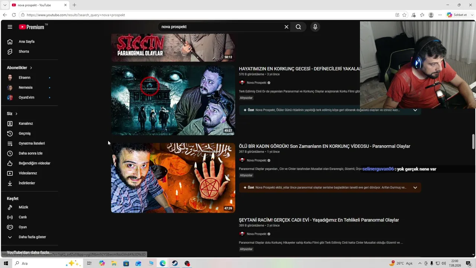Show hidden system tray icons
Screen dimensions: 476x268
point(420,264)
